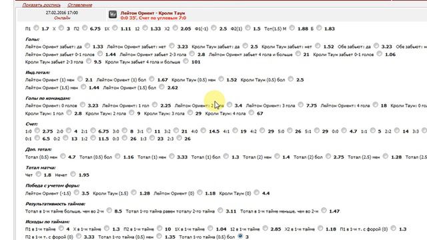This screenshot has height=240, width=427.
Task: Deselect Тотал 1-го тайма (0.5) бол radio
Action: (x=240, y=236)
